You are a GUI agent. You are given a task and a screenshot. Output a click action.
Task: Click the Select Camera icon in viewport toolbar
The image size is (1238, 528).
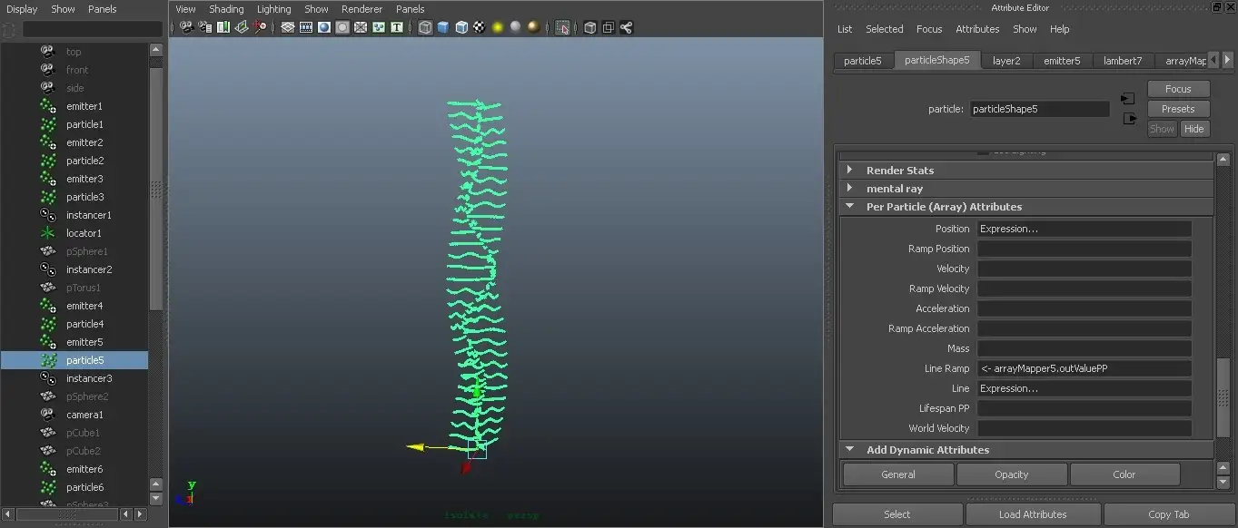pyautogui.click(x=186, y=27)
